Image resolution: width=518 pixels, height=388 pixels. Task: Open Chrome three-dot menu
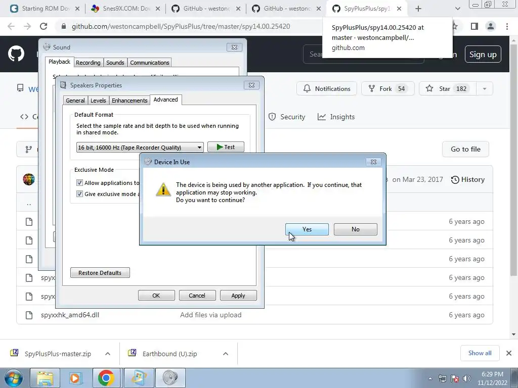(507, 26)
